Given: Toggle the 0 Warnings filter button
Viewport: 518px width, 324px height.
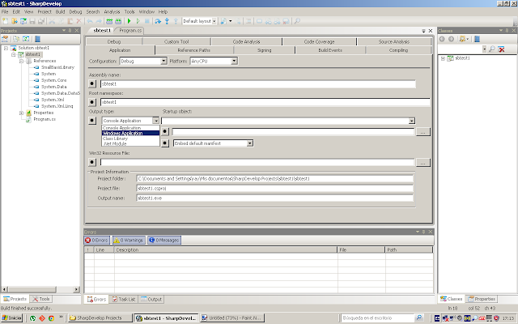Looking at the screenshot, I should 129,240.
